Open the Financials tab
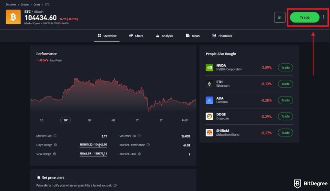The width and height of the screenshot is (330, 191). coord(222,36)
